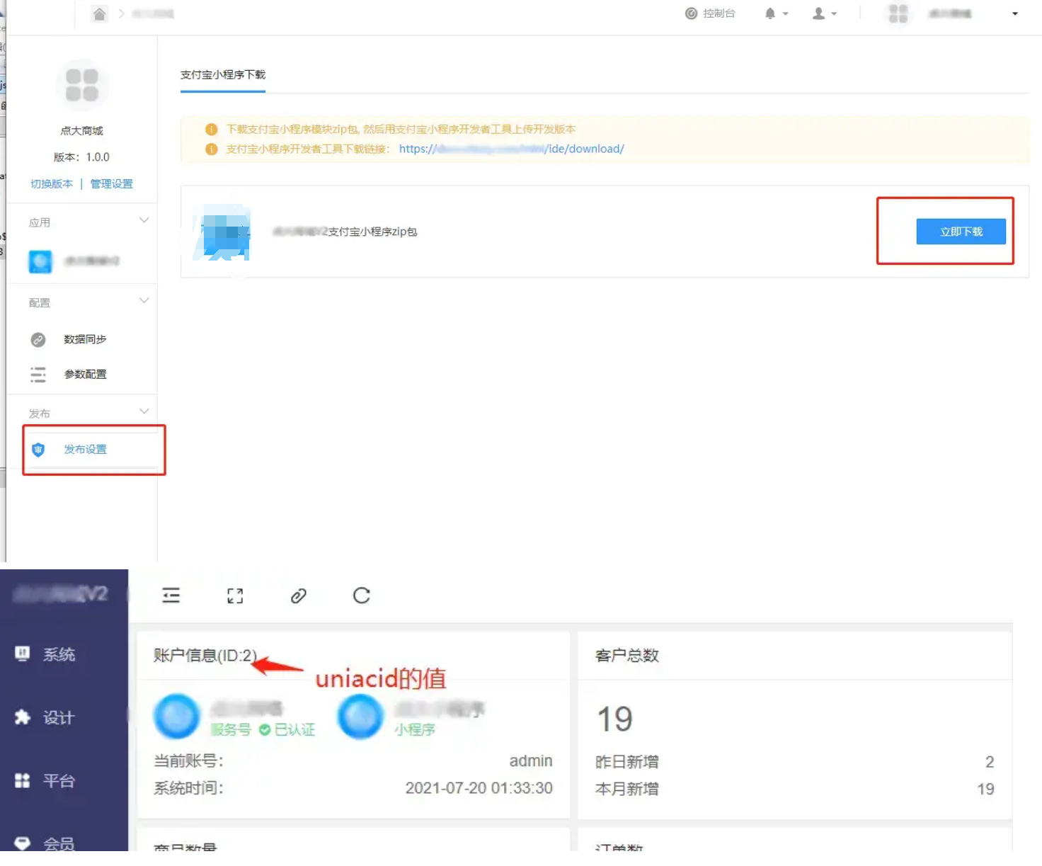
Task: Click the 发布设置 shield icon
Action: coord(38,450)
